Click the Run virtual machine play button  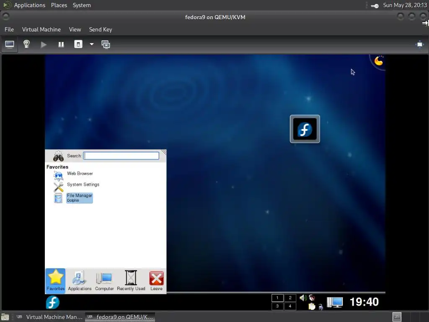pyautogui.click(x=44, y=44)
